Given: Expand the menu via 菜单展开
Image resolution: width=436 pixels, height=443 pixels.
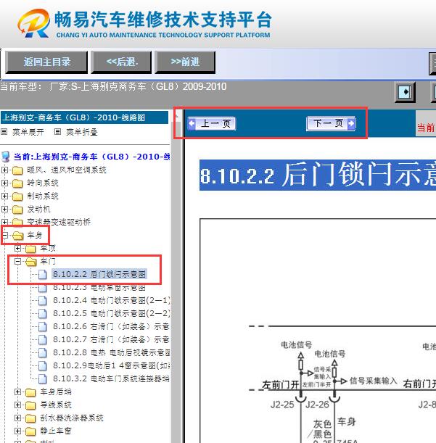Looking at the screenshot, I should 28,132.
